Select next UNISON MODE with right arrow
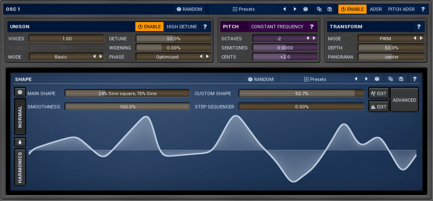433x201 pixels. [101, 56]
